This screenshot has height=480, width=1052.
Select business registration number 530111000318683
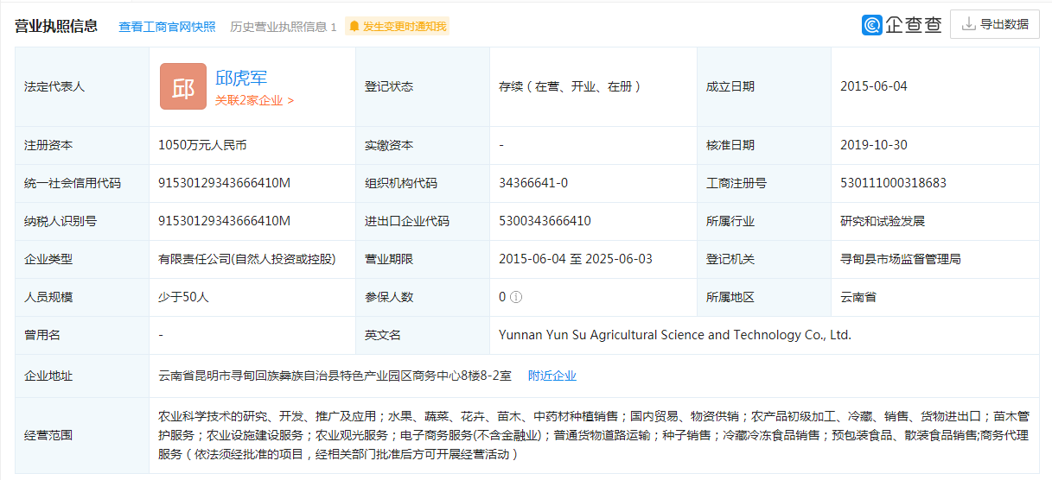coord(893,183)
